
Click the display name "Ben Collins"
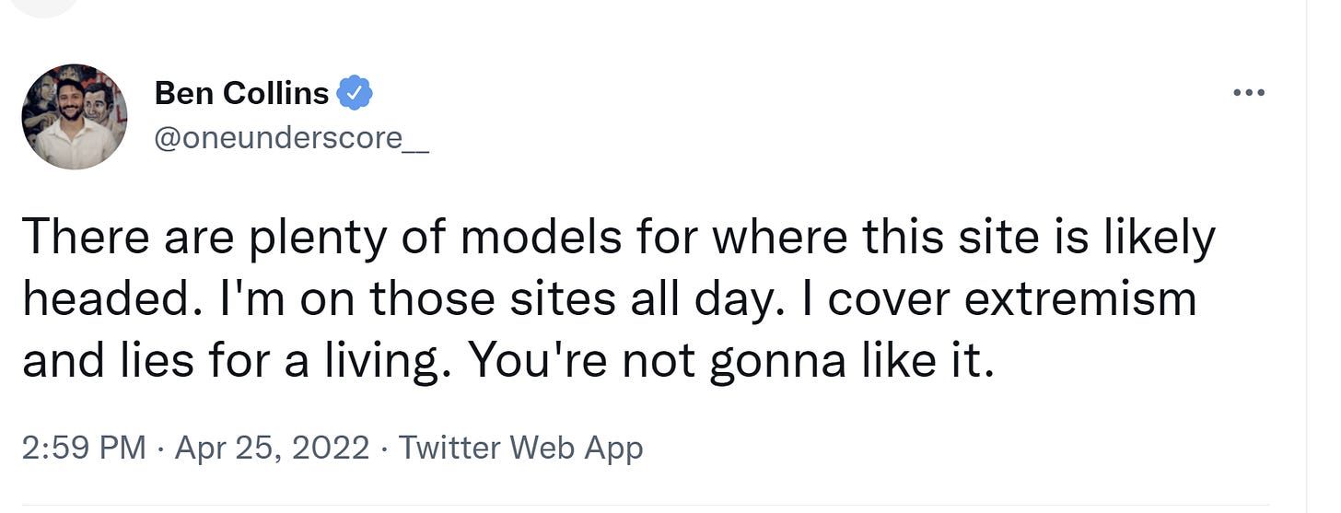pos(241,93)
